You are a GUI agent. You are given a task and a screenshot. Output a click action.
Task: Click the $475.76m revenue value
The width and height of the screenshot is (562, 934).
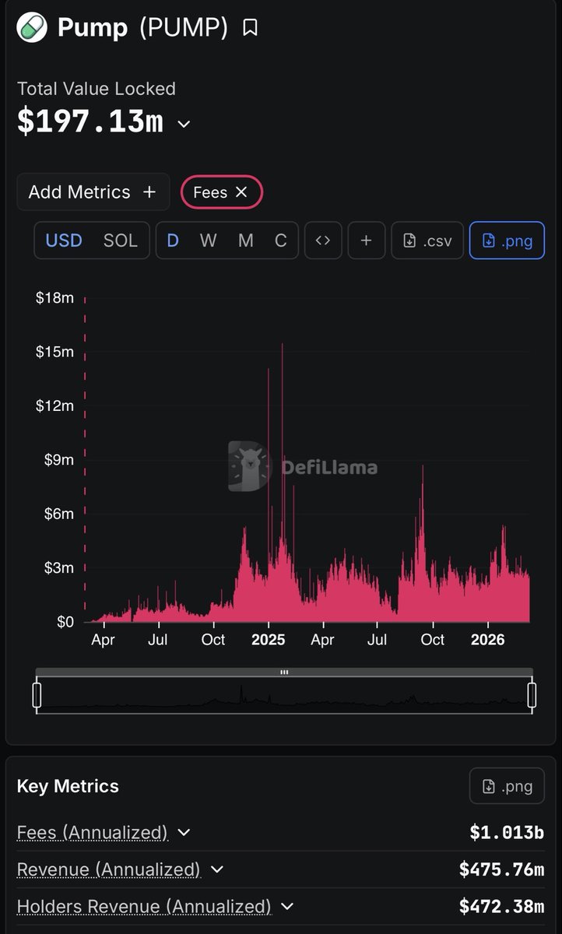501,869
